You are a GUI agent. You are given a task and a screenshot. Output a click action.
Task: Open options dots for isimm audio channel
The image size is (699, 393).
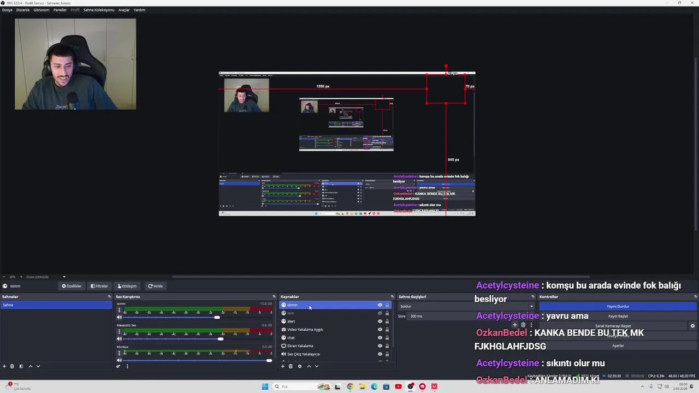(x=119, y=310)
